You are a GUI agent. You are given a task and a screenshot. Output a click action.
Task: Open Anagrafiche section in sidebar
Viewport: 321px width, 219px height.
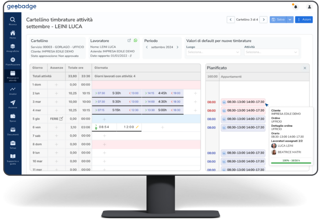(13, 46)
